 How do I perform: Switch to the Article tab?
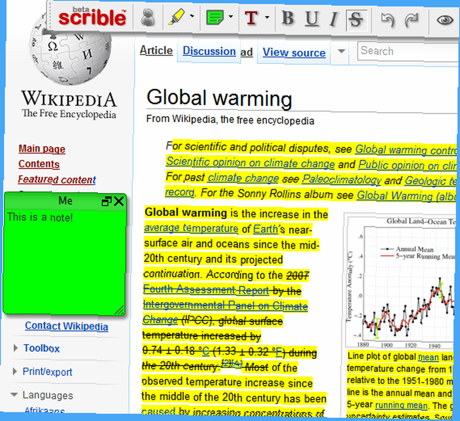point(156,51)
